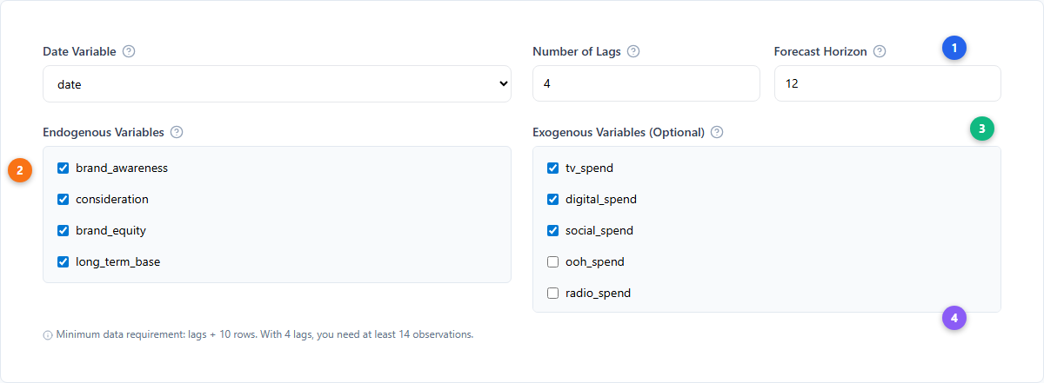
Task: Uncheck the long_term_base checkbox
Action: coord(63,262)
